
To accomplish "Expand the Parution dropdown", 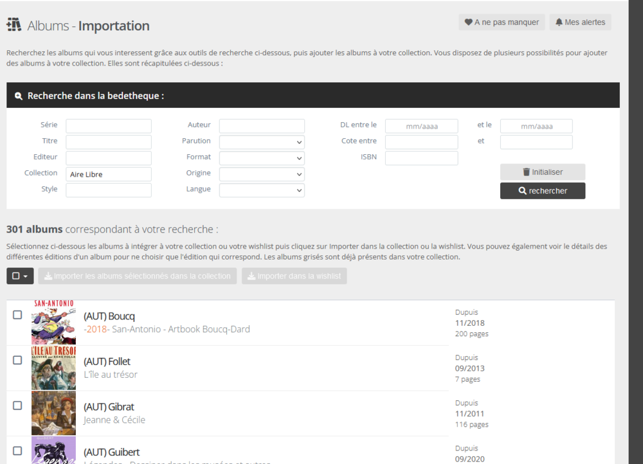I will click(x=262, y=142).
